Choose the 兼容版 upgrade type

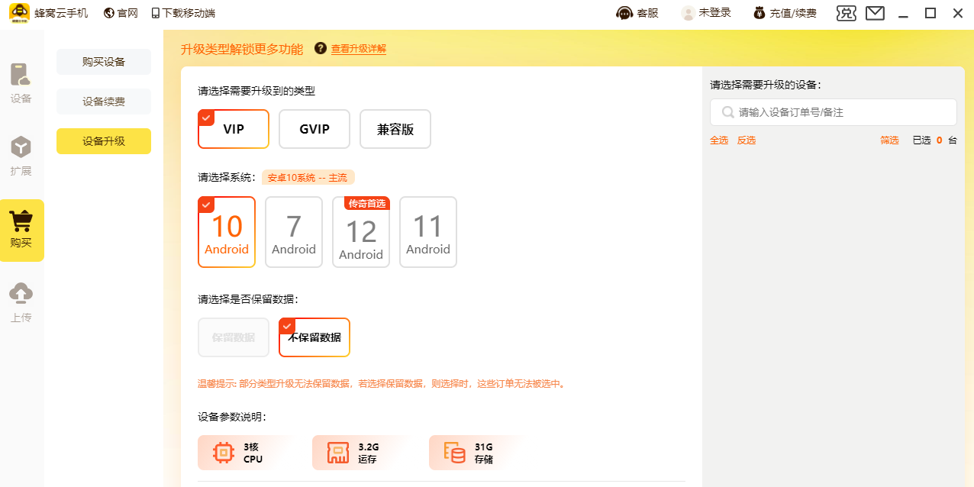pos(395,129)
